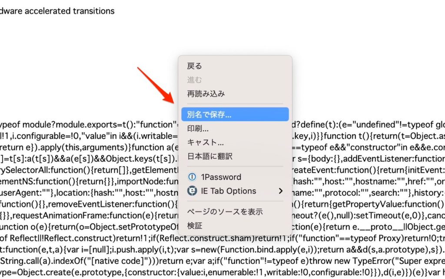Choose キャスト... to cast the page

click(206, 142)
